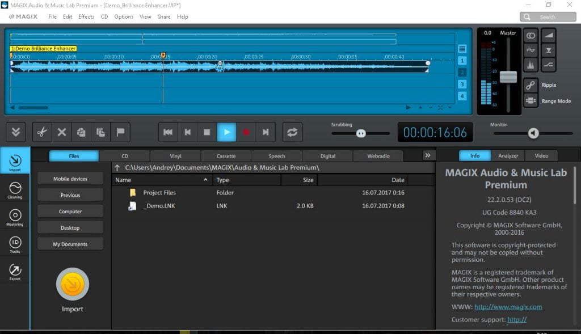The height and width of the screenshot is (334, 581).
Task: Click the paste button in the toolbar
Action: point(101,132)
